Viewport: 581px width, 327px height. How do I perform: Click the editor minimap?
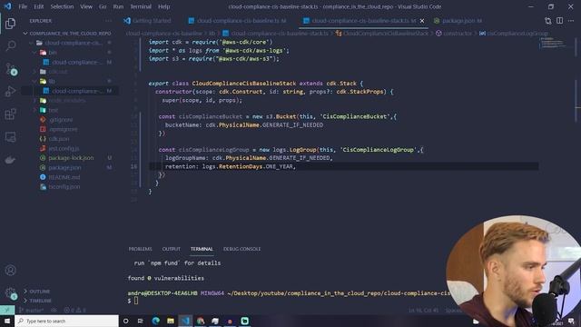click(x=553, y=43)
